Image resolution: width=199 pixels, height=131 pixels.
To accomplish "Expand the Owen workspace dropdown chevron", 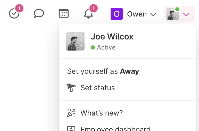I will pos(153,14).
